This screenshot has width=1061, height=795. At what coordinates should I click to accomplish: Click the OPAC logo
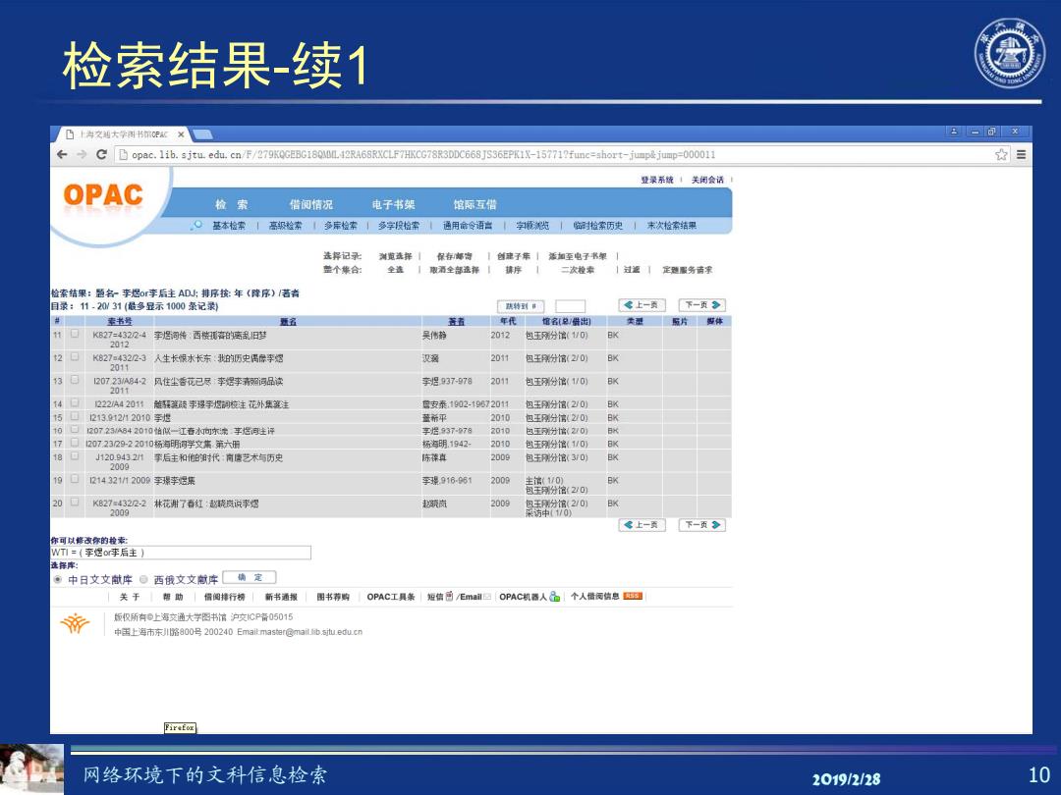pyautogui.click(x=103, y=196)
